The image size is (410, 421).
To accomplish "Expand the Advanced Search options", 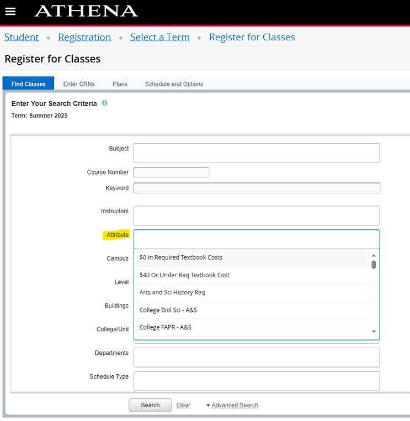I will pyautogui.click(x=234, y=405).
